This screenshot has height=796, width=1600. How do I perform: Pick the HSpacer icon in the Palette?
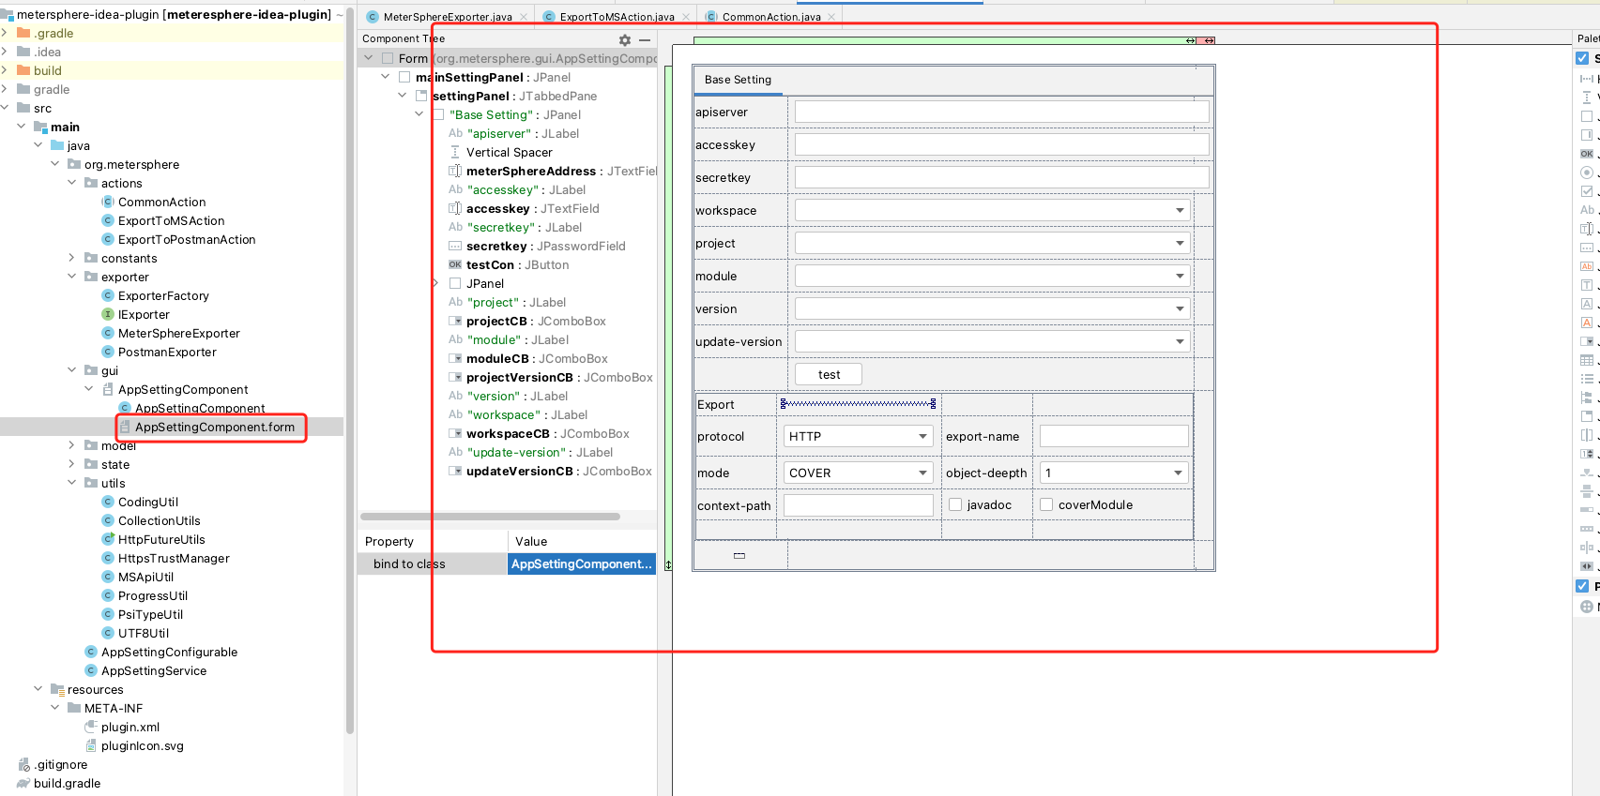pos(1587,79)
